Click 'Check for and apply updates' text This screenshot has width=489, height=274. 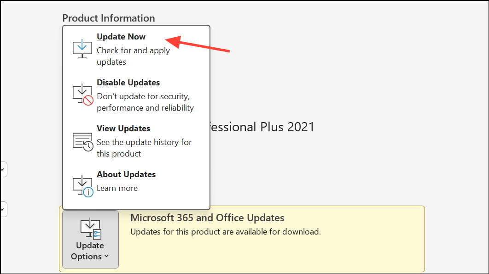click(x=133, y=50)
